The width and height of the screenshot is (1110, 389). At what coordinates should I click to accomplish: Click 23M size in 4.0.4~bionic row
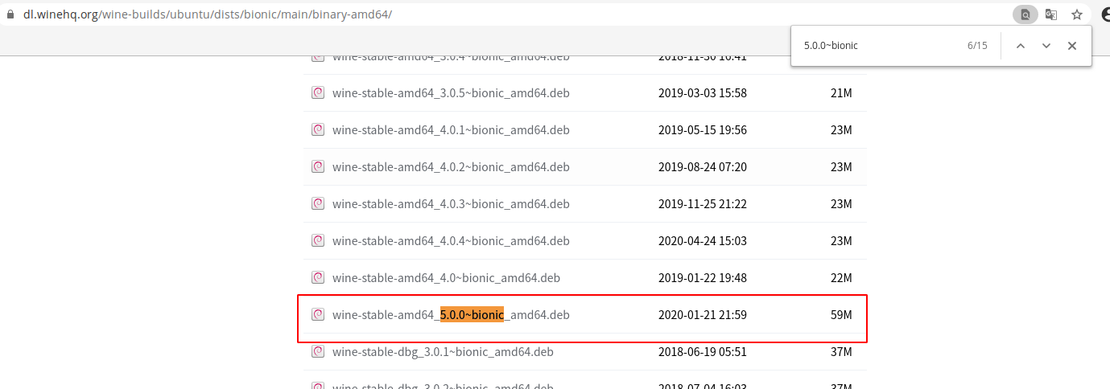pos(841,241)
